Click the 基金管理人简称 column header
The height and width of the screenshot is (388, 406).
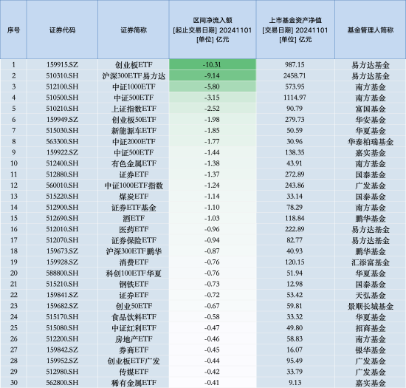[x=371, y=30]
